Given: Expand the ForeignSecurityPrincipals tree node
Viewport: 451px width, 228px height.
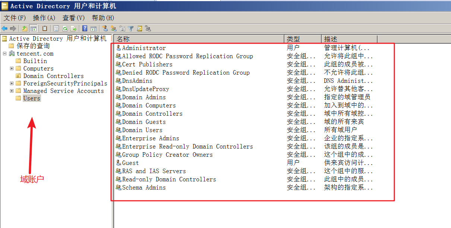Looking at the screenshot, I should pyautogui.click(x=12, y=83).
